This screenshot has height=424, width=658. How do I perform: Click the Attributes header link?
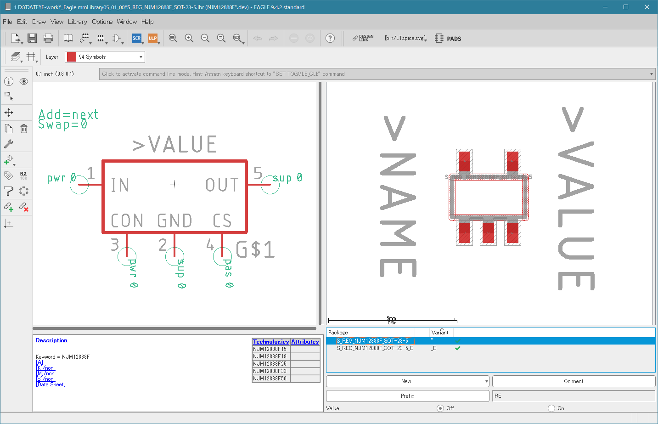click(305, 342)
